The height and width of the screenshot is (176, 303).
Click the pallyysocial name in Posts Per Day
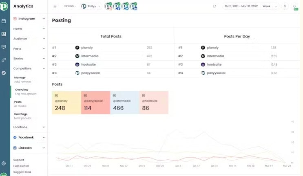216,73
